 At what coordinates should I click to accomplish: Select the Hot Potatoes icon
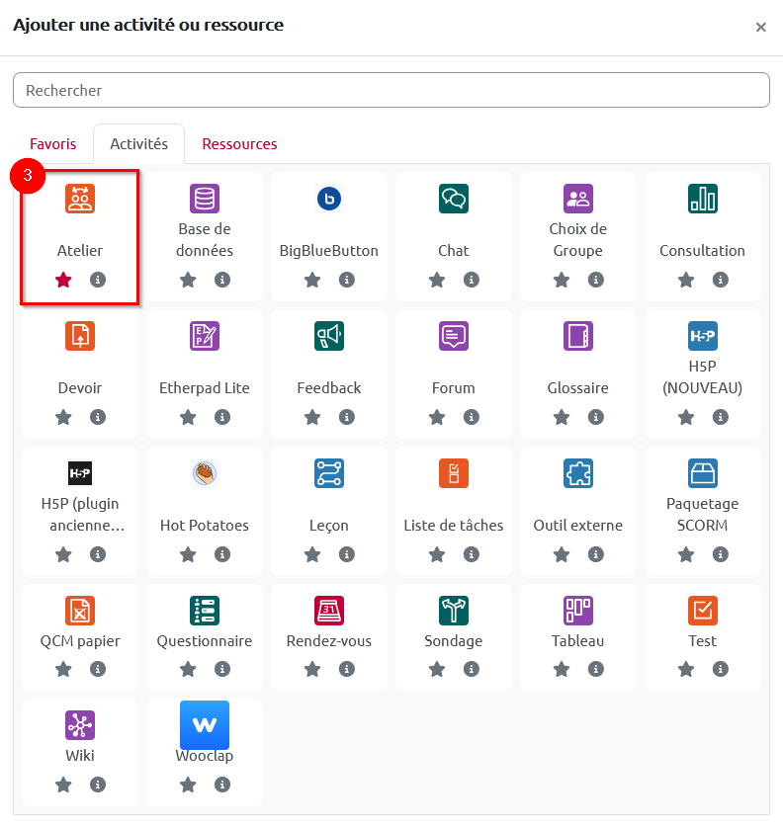tap(205, 473)
